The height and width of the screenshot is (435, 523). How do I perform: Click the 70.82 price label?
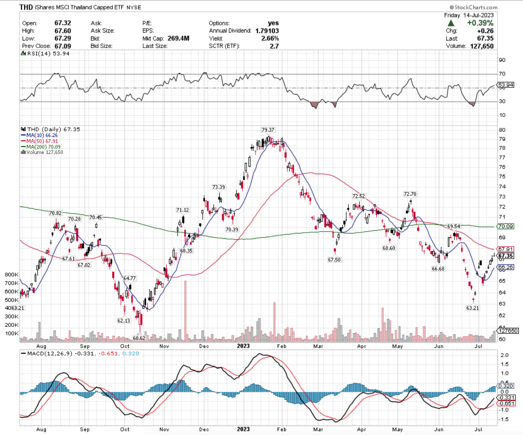coord(55,214)
